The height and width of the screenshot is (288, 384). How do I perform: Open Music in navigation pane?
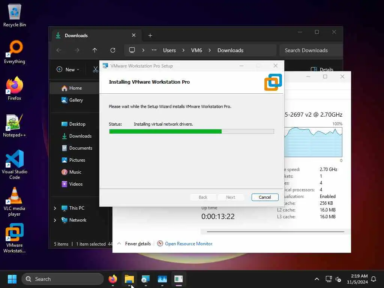click(75, 172)
